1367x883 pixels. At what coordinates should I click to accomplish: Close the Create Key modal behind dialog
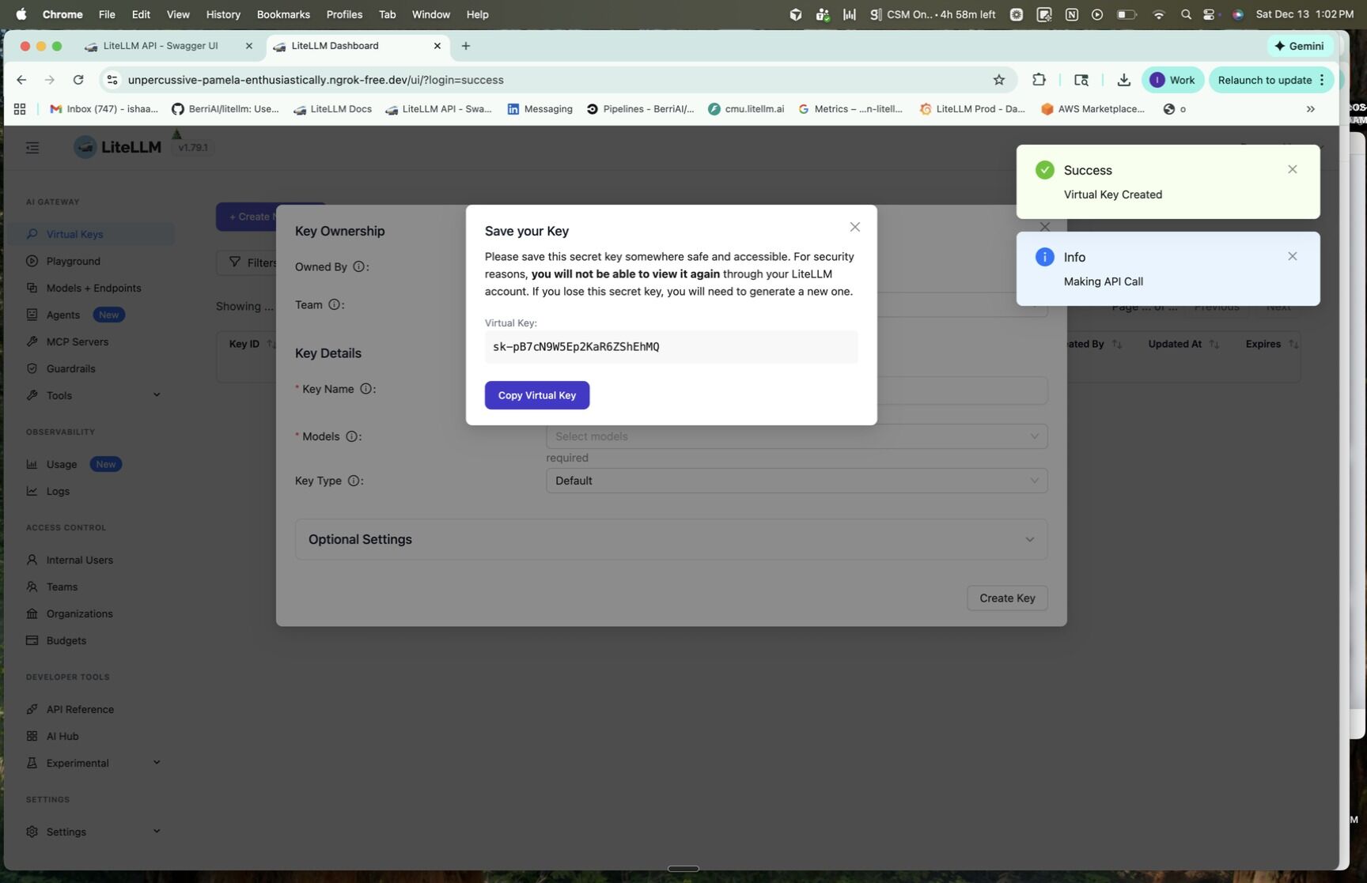(1044, 227)
